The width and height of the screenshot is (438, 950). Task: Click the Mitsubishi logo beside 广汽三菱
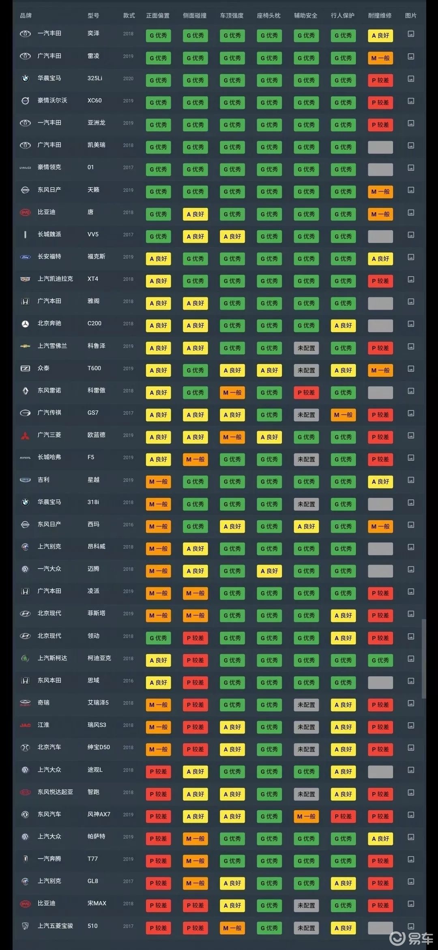click(25, 435)
